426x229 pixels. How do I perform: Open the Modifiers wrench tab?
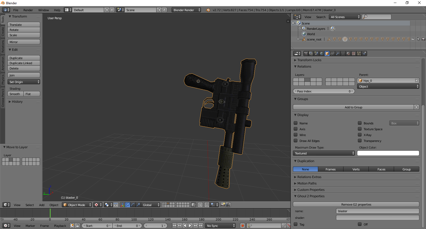[x=338, y=54]
